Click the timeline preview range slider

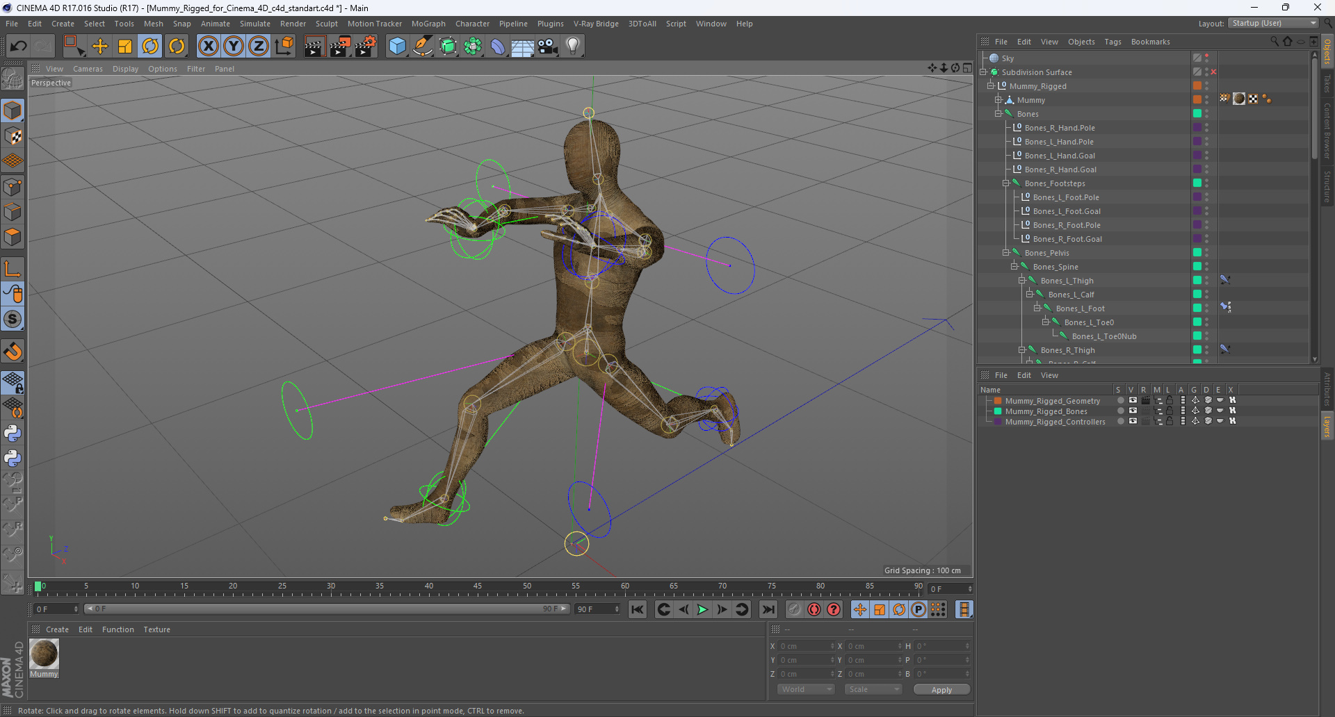327,609
